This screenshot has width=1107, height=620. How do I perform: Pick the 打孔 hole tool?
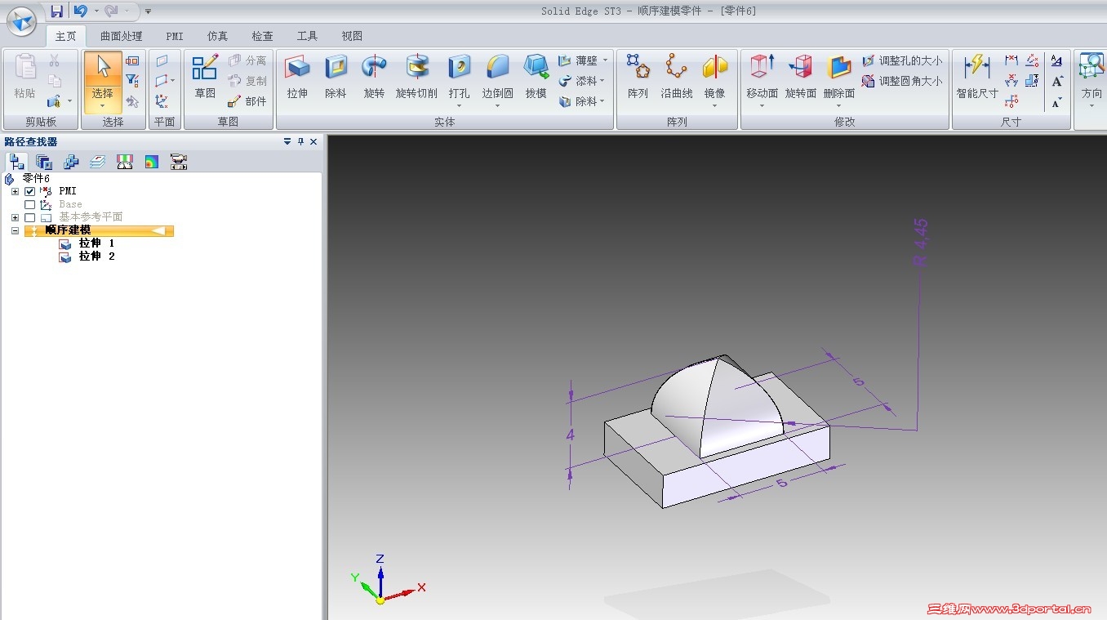click(459, 78)
